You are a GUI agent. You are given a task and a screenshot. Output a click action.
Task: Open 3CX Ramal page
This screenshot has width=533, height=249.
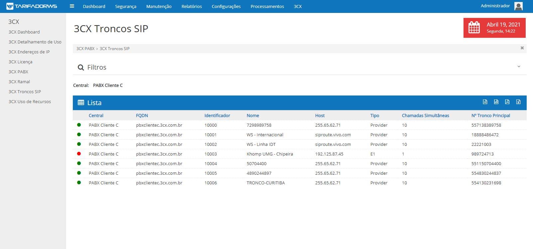[19, 82]
